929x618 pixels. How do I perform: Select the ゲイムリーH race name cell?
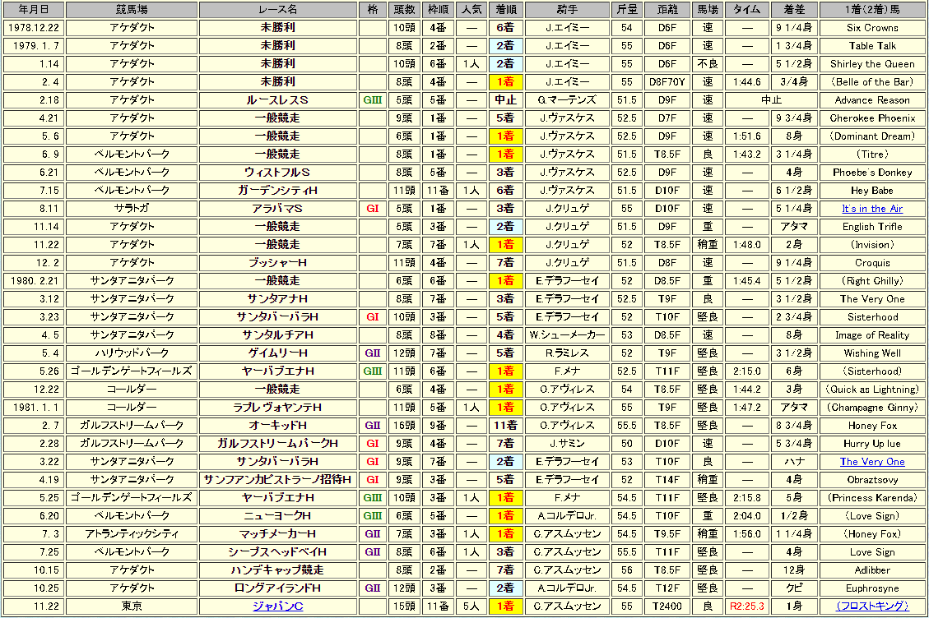tap(278, 353)
